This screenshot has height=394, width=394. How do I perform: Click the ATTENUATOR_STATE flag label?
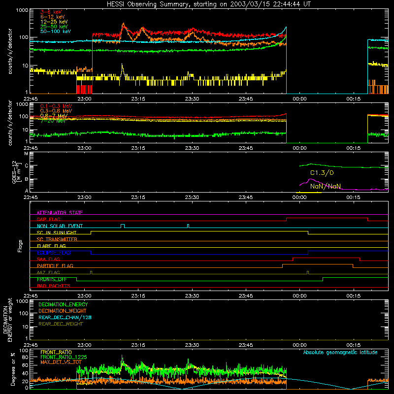point(60,213)
